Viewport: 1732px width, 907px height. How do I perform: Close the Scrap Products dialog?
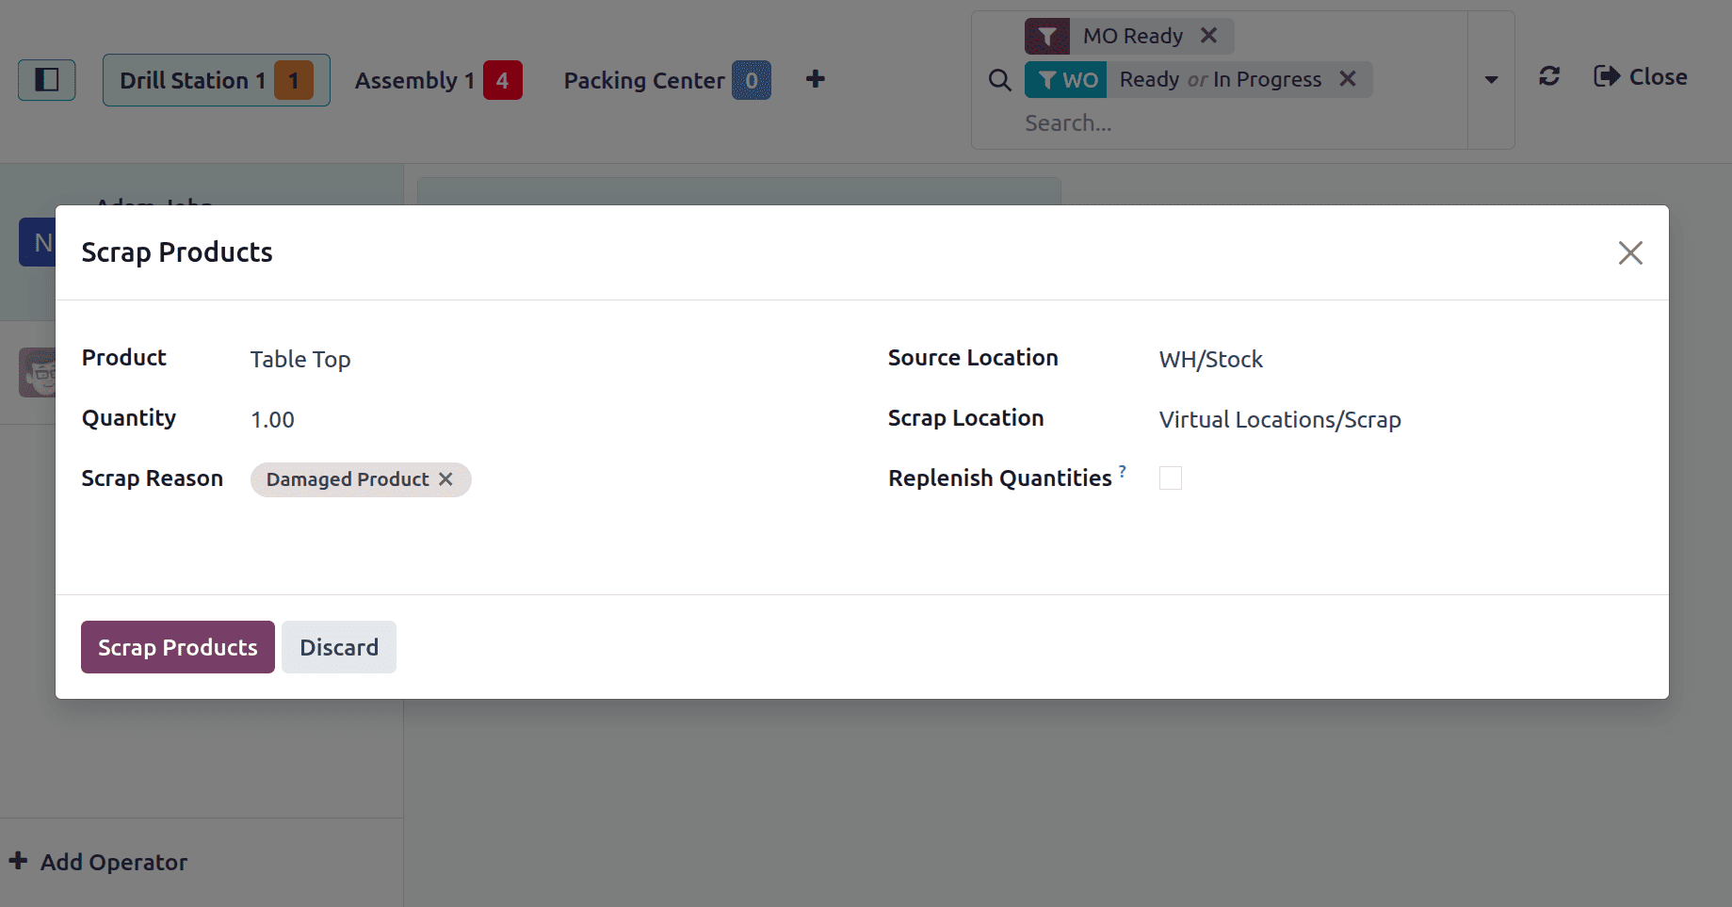pos(1630,252)
